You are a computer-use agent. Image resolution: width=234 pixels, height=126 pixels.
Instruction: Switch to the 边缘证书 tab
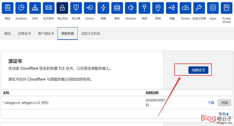coord(24,34)
